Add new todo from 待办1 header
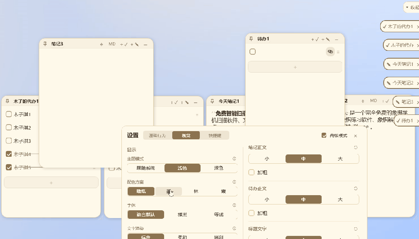The height and width of the screenshot is (239, 419). click(x=315, y=39)
